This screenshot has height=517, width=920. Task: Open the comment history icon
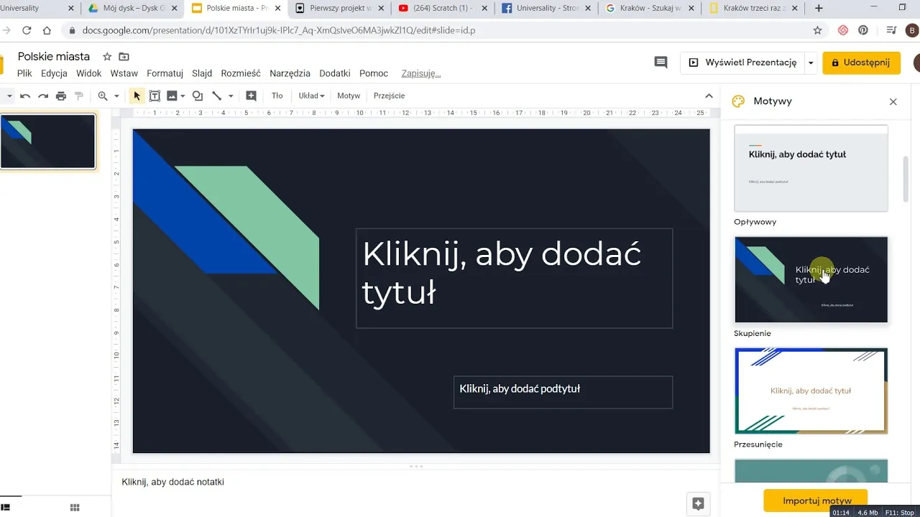pos(661,62)
